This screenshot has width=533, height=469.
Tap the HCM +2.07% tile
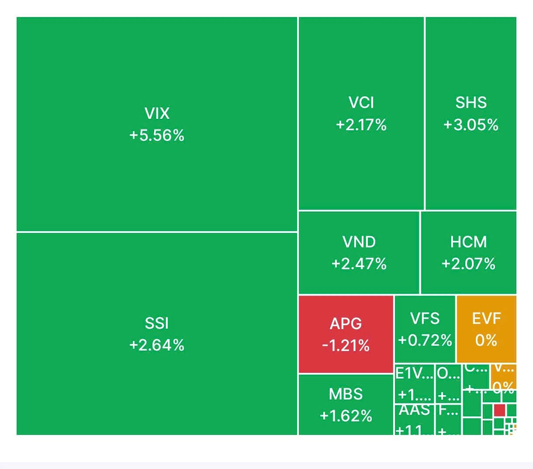[468, 253]
